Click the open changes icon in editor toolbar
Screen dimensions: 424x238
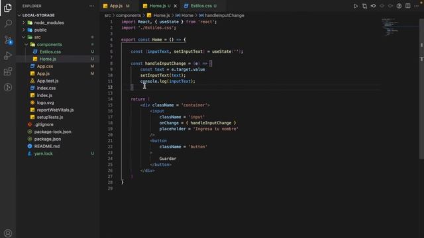coord(364,6)
